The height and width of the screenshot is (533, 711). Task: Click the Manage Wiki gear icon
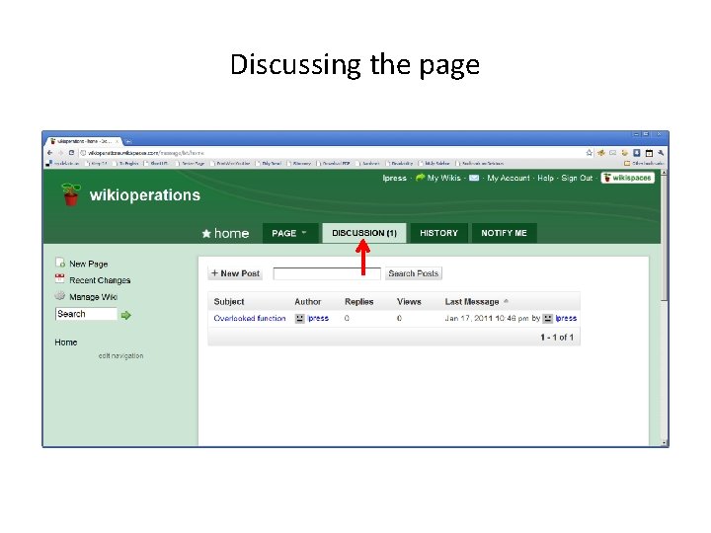point(60,295)
